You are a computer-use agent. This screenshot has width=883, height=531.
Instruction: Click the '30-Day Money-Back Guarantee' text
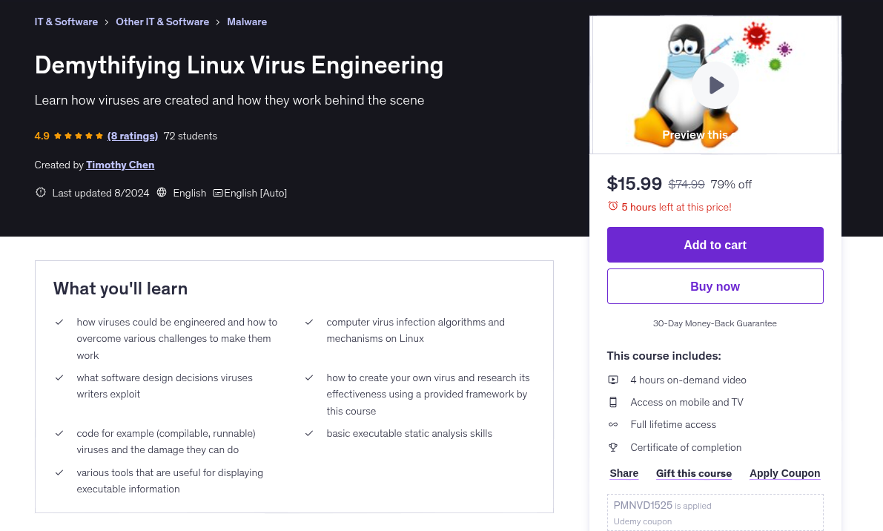[715, 323]
